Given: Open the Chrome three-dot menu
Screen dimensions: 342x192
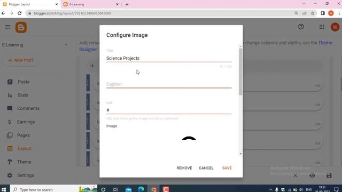Looking at the screenshot, I should coord(339,13).
